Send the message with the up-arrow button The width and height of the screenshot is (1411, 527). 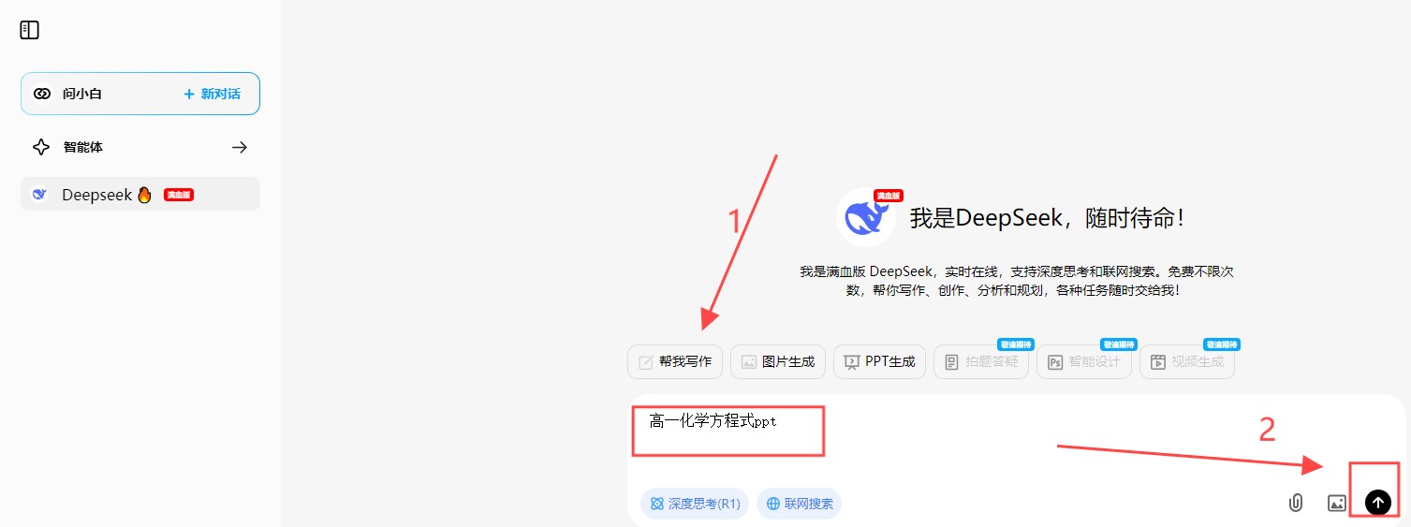1378,503
